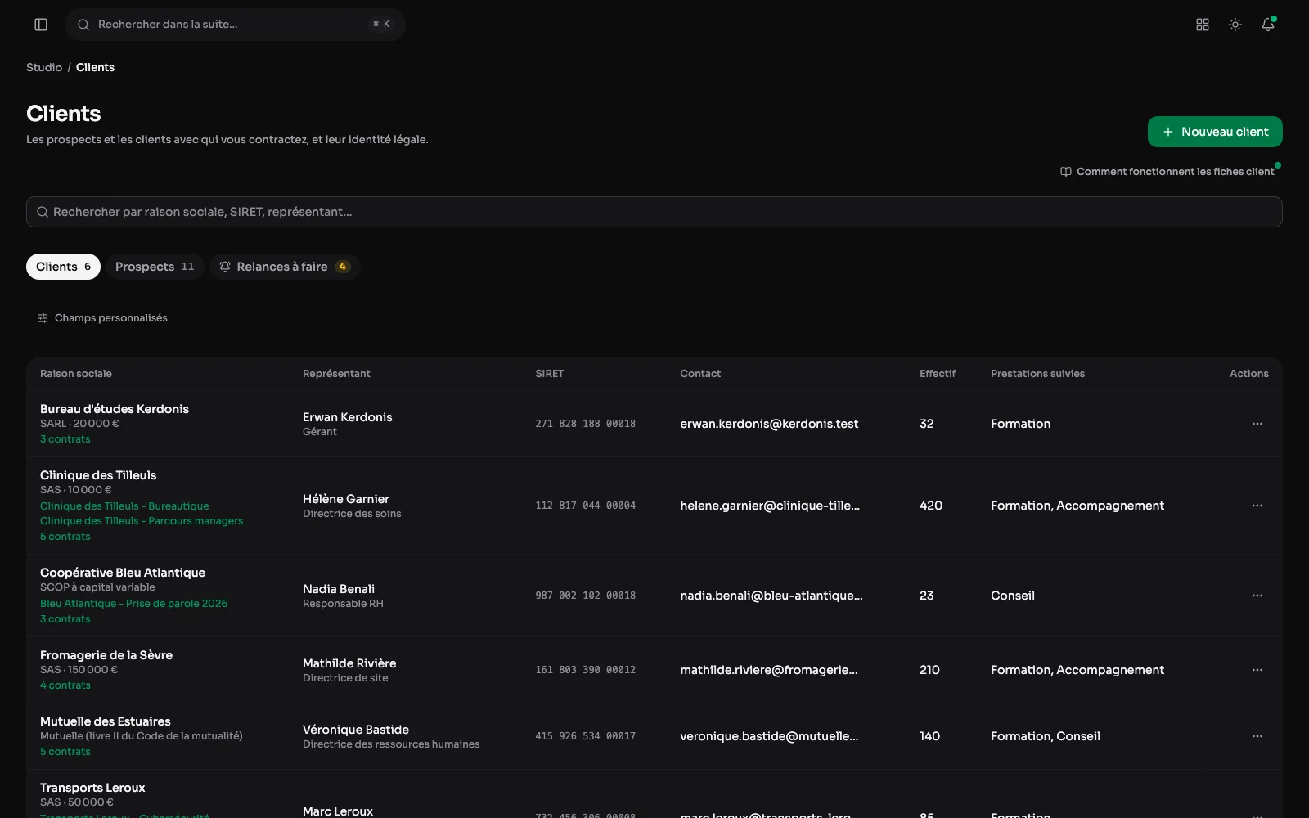The image size is (1309, 818).
Task: Focus the Rechercher dans la suite field
Action: tap(236, 25)
